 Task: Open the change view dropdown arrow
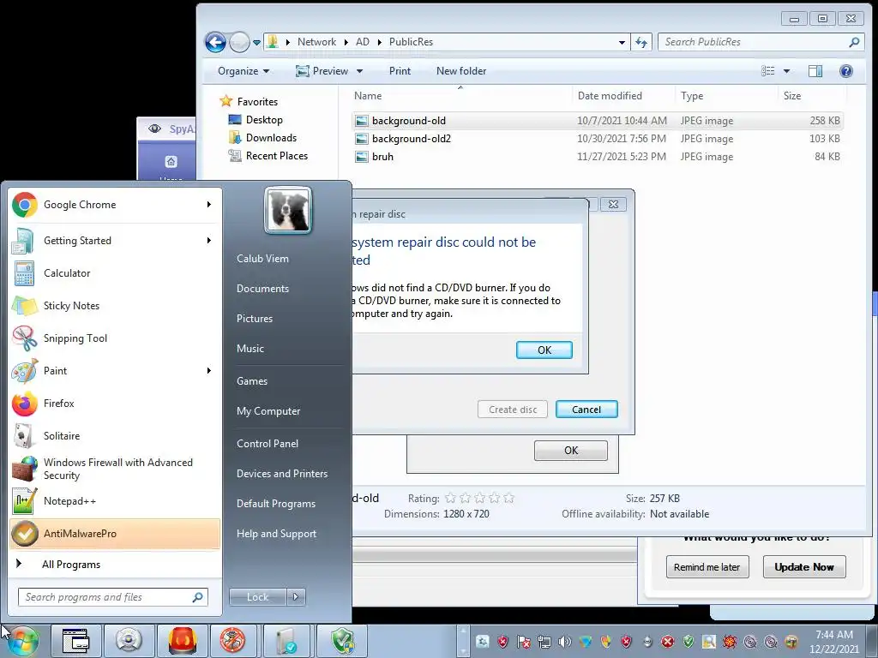pos(786,71)
